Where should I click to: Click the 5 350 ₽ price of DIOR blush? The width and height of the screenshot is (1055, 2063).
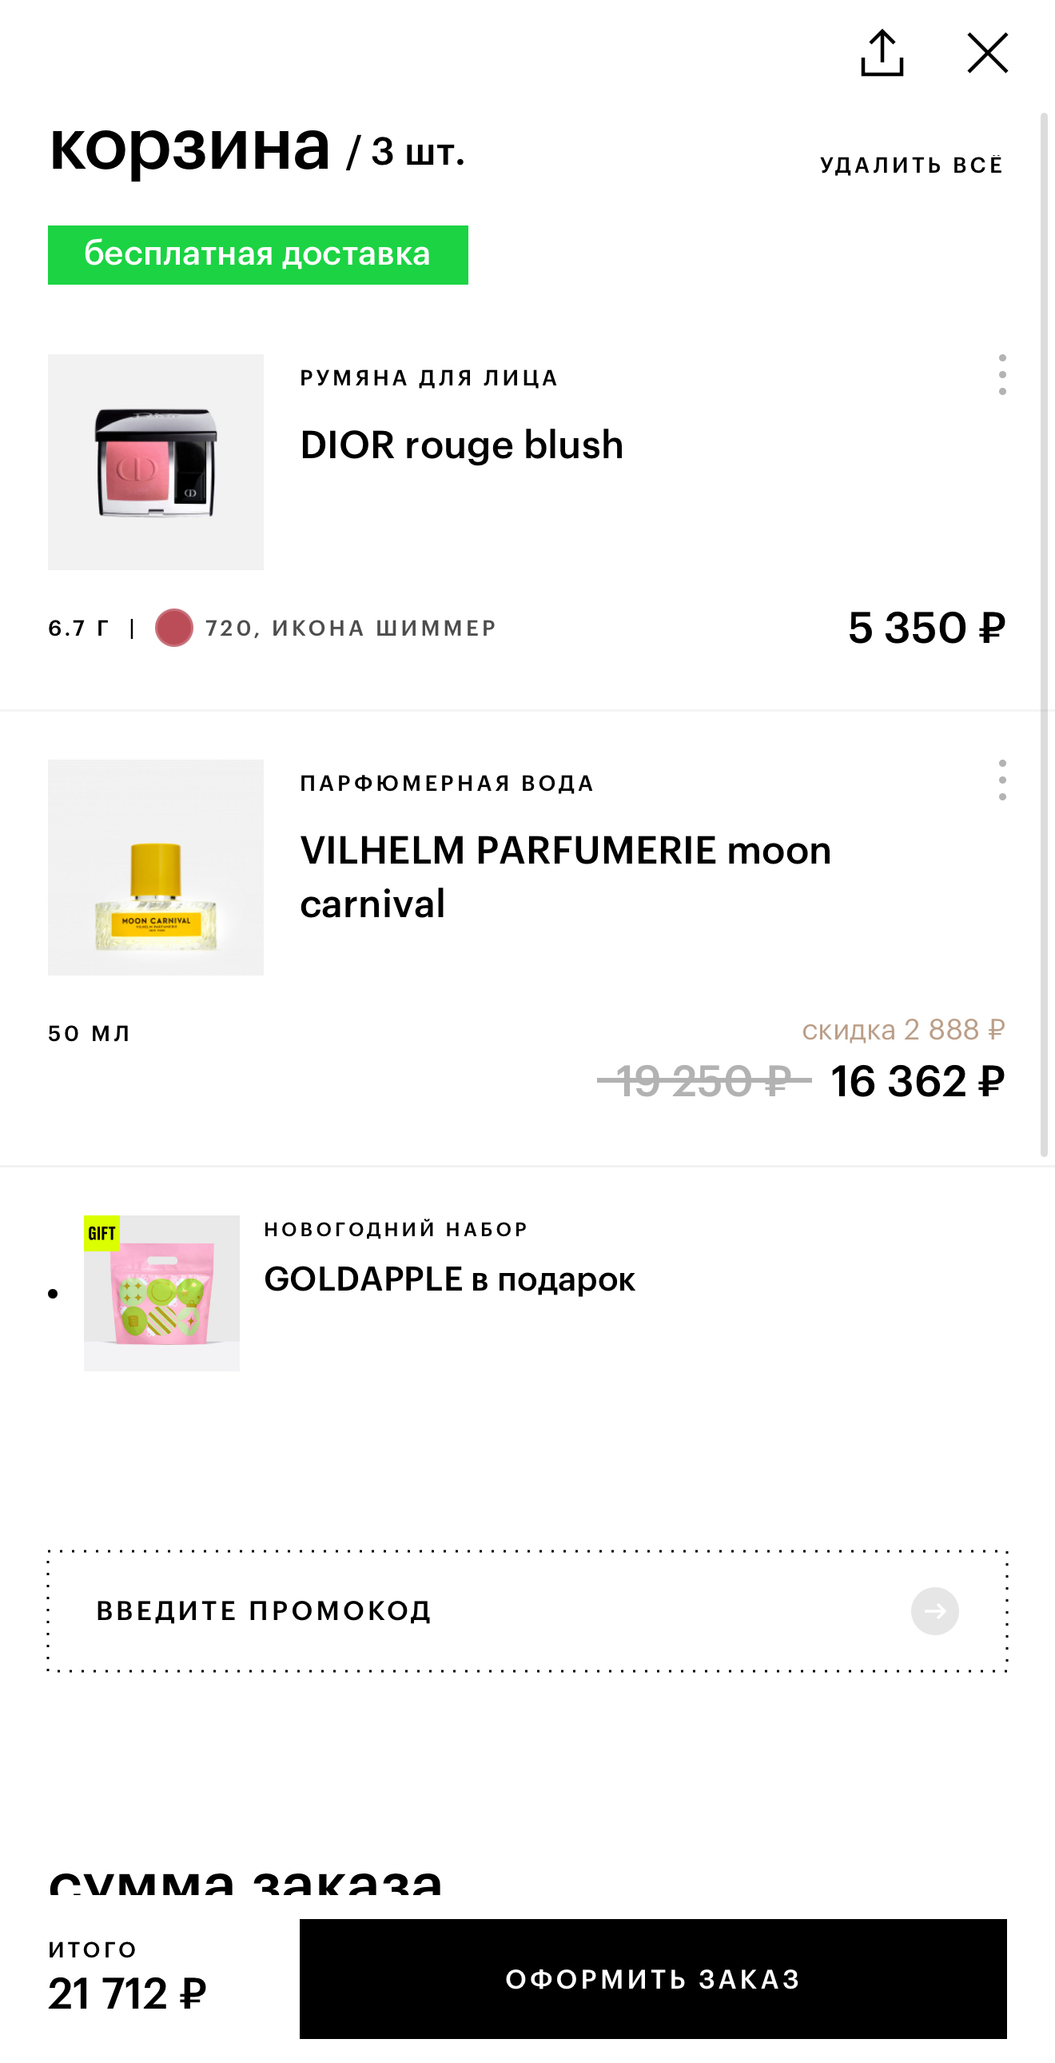pos(926,628)
